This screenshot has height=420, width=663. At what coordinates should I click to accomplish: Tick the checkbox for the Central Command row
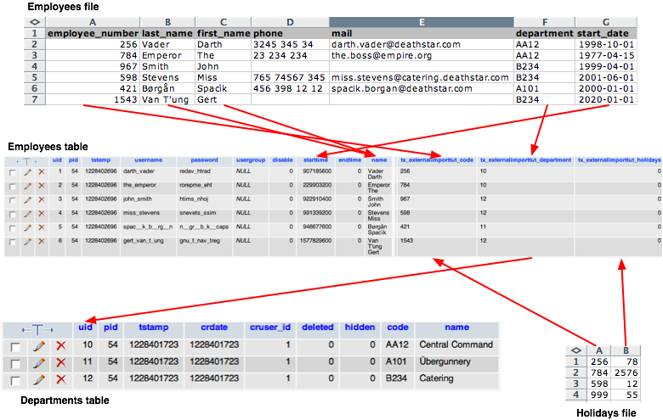(14, 345)
